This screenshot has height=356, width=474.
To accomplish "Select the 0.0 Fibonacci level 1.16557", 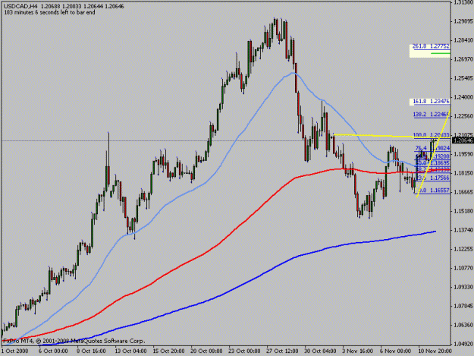I will click(x=433, y=191).
